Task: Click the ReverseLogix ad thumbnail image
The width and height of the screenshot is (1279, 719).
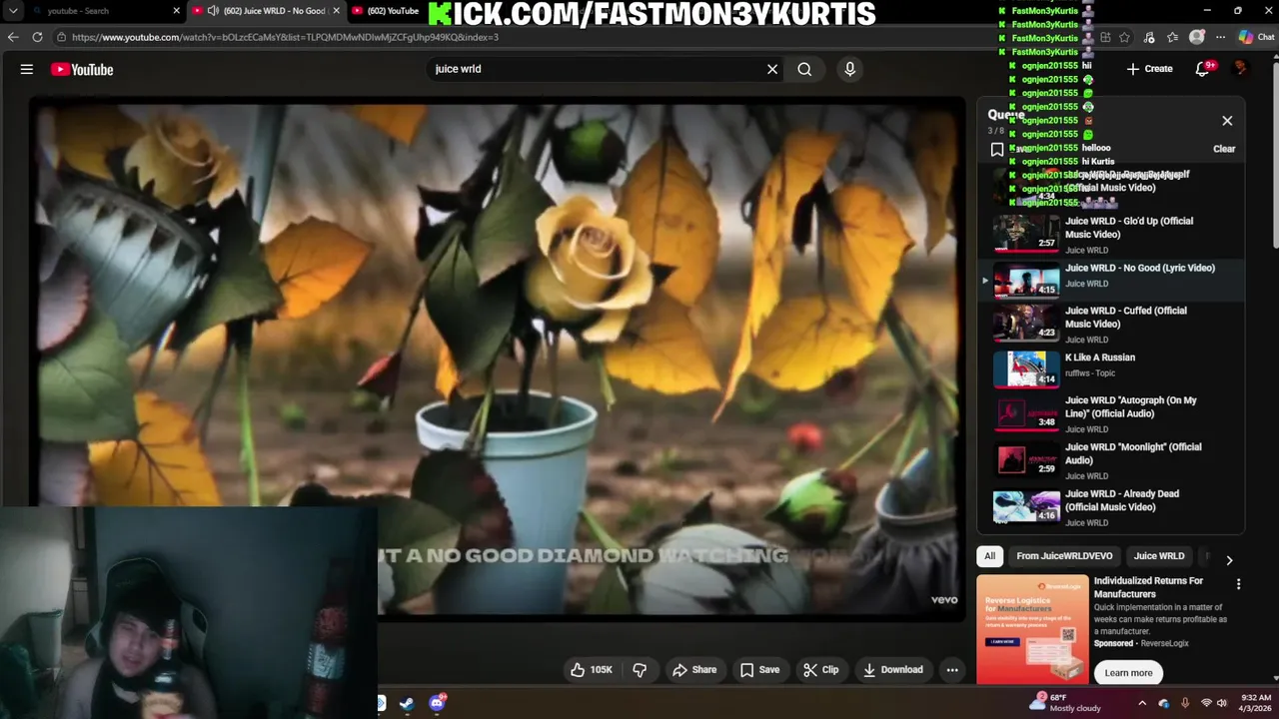Action: coord(1032,629)
